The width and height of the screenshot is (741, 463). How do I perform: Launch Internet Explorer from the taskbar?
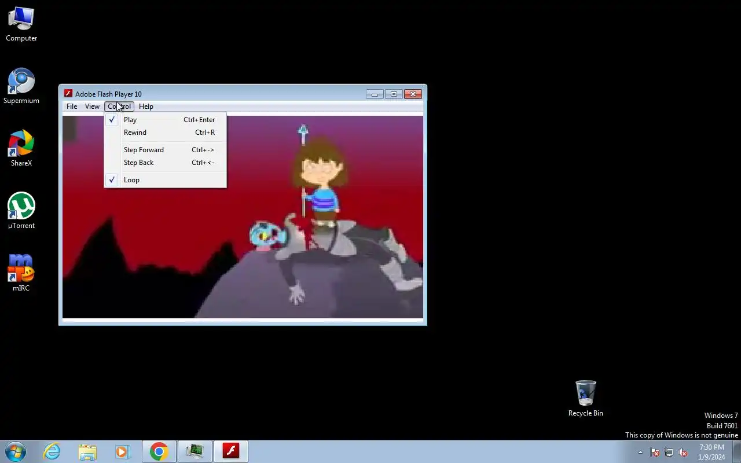[52, 451]
